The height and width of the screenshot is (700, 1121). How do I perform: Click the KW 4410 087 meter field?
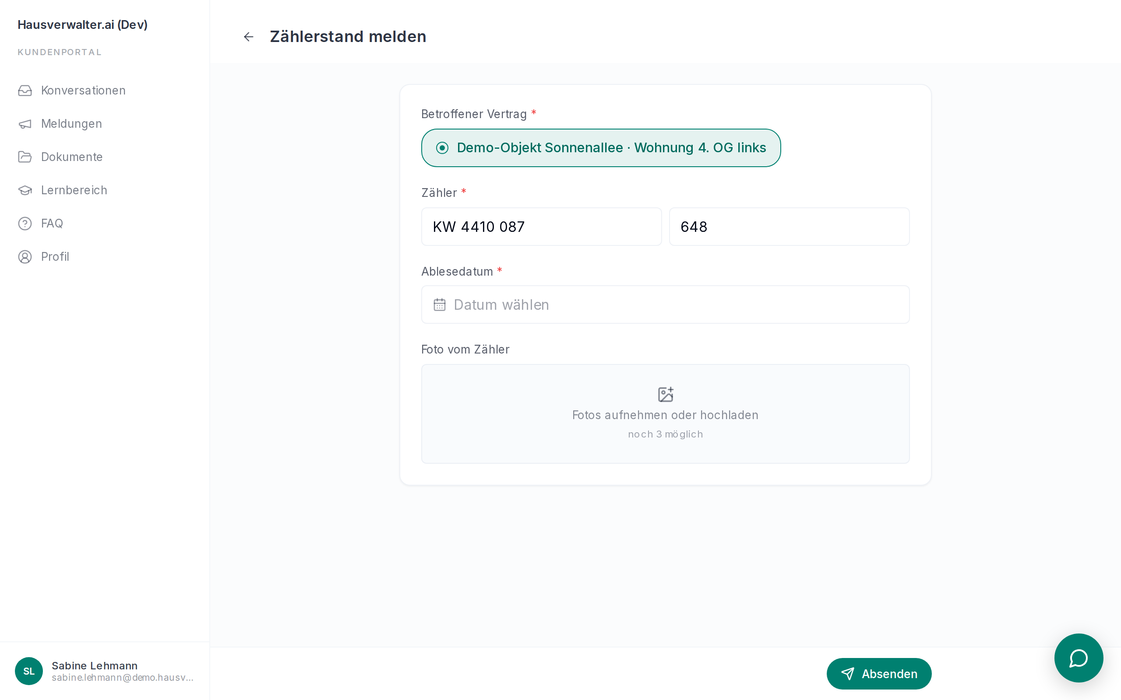(541, 227)
